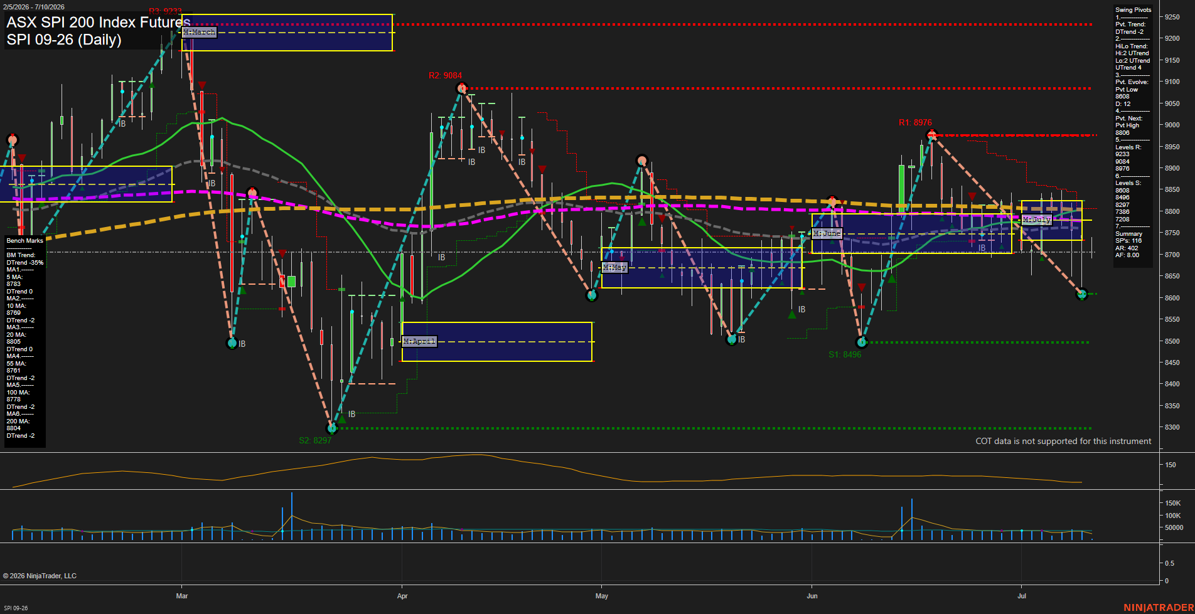This screenshot has width=1195, height=614.
Task: Click the 'Swing Pivots' panel heading
Action: point(1133,10)
